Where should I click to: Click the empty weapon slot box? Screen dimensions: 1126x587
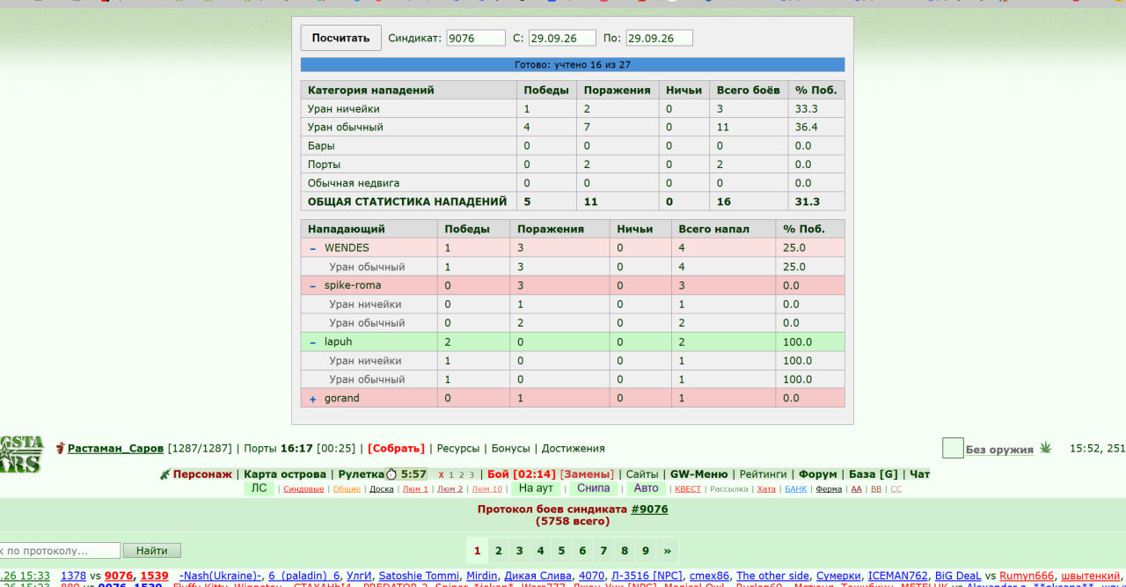pos(953,448)
